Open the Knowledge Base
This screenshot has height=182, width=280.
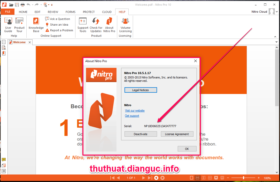pyautogui.click(x=36, y=25)
